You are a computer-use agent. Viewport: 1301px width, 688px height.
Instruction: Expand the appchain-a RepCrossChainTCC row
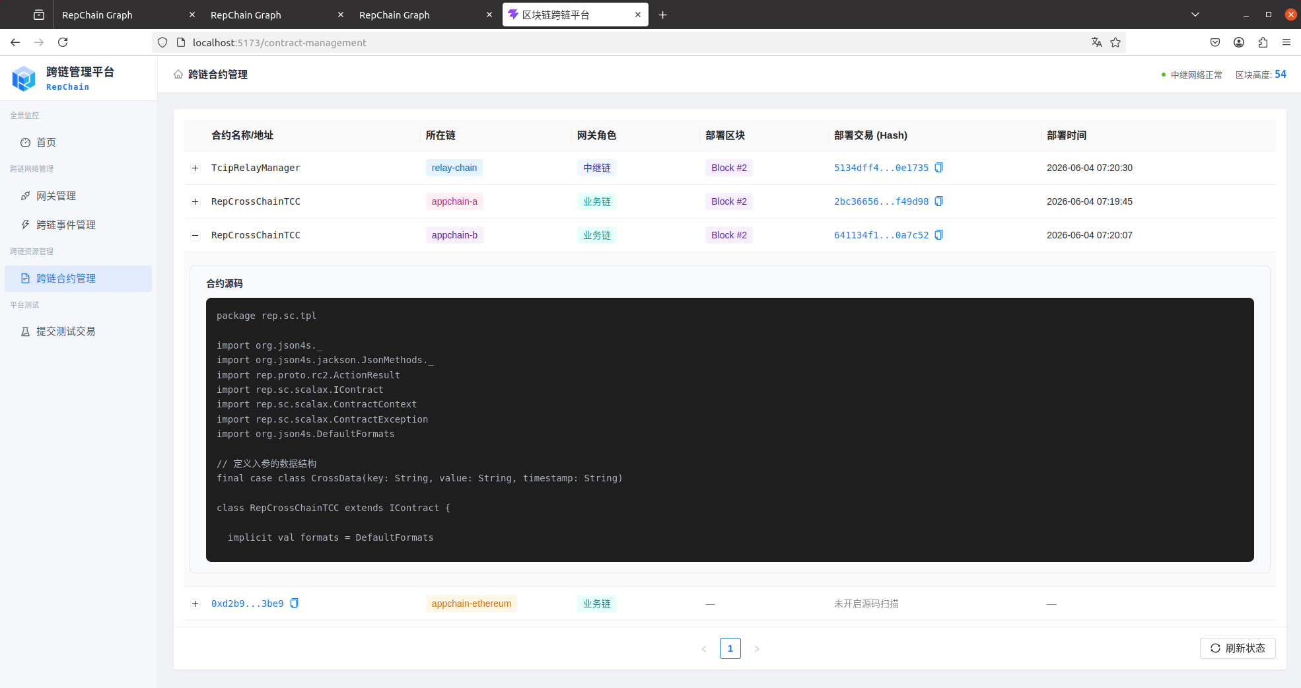coord(195,202)
